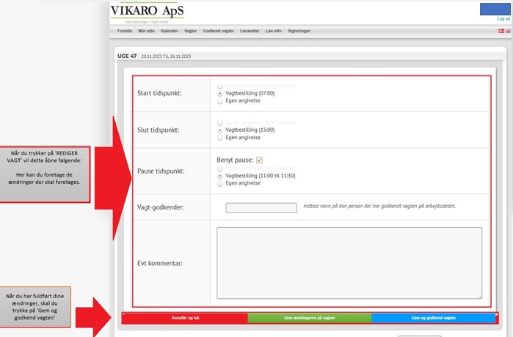Image resolution: width=513 pixels, height=337 pixels.
Task: Select 'Vagtbestilling (15:00)' for Slut tidspunkt
Action: 220,130
